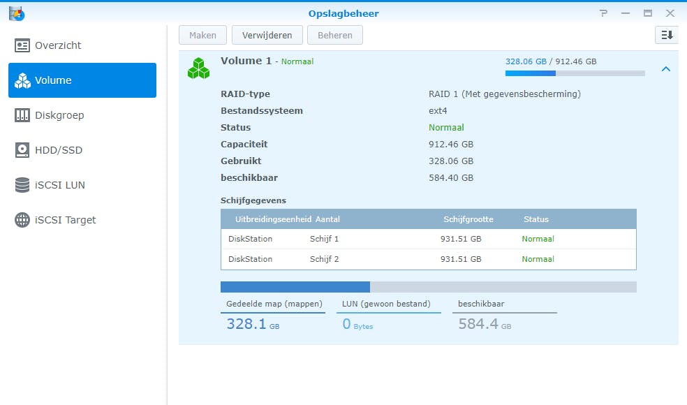Click the Volume 1 usage bar in header

click(575, 73)
